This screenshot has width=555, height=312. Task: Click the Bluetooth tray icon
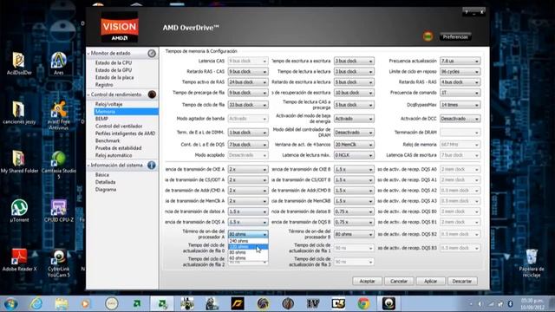511,304
